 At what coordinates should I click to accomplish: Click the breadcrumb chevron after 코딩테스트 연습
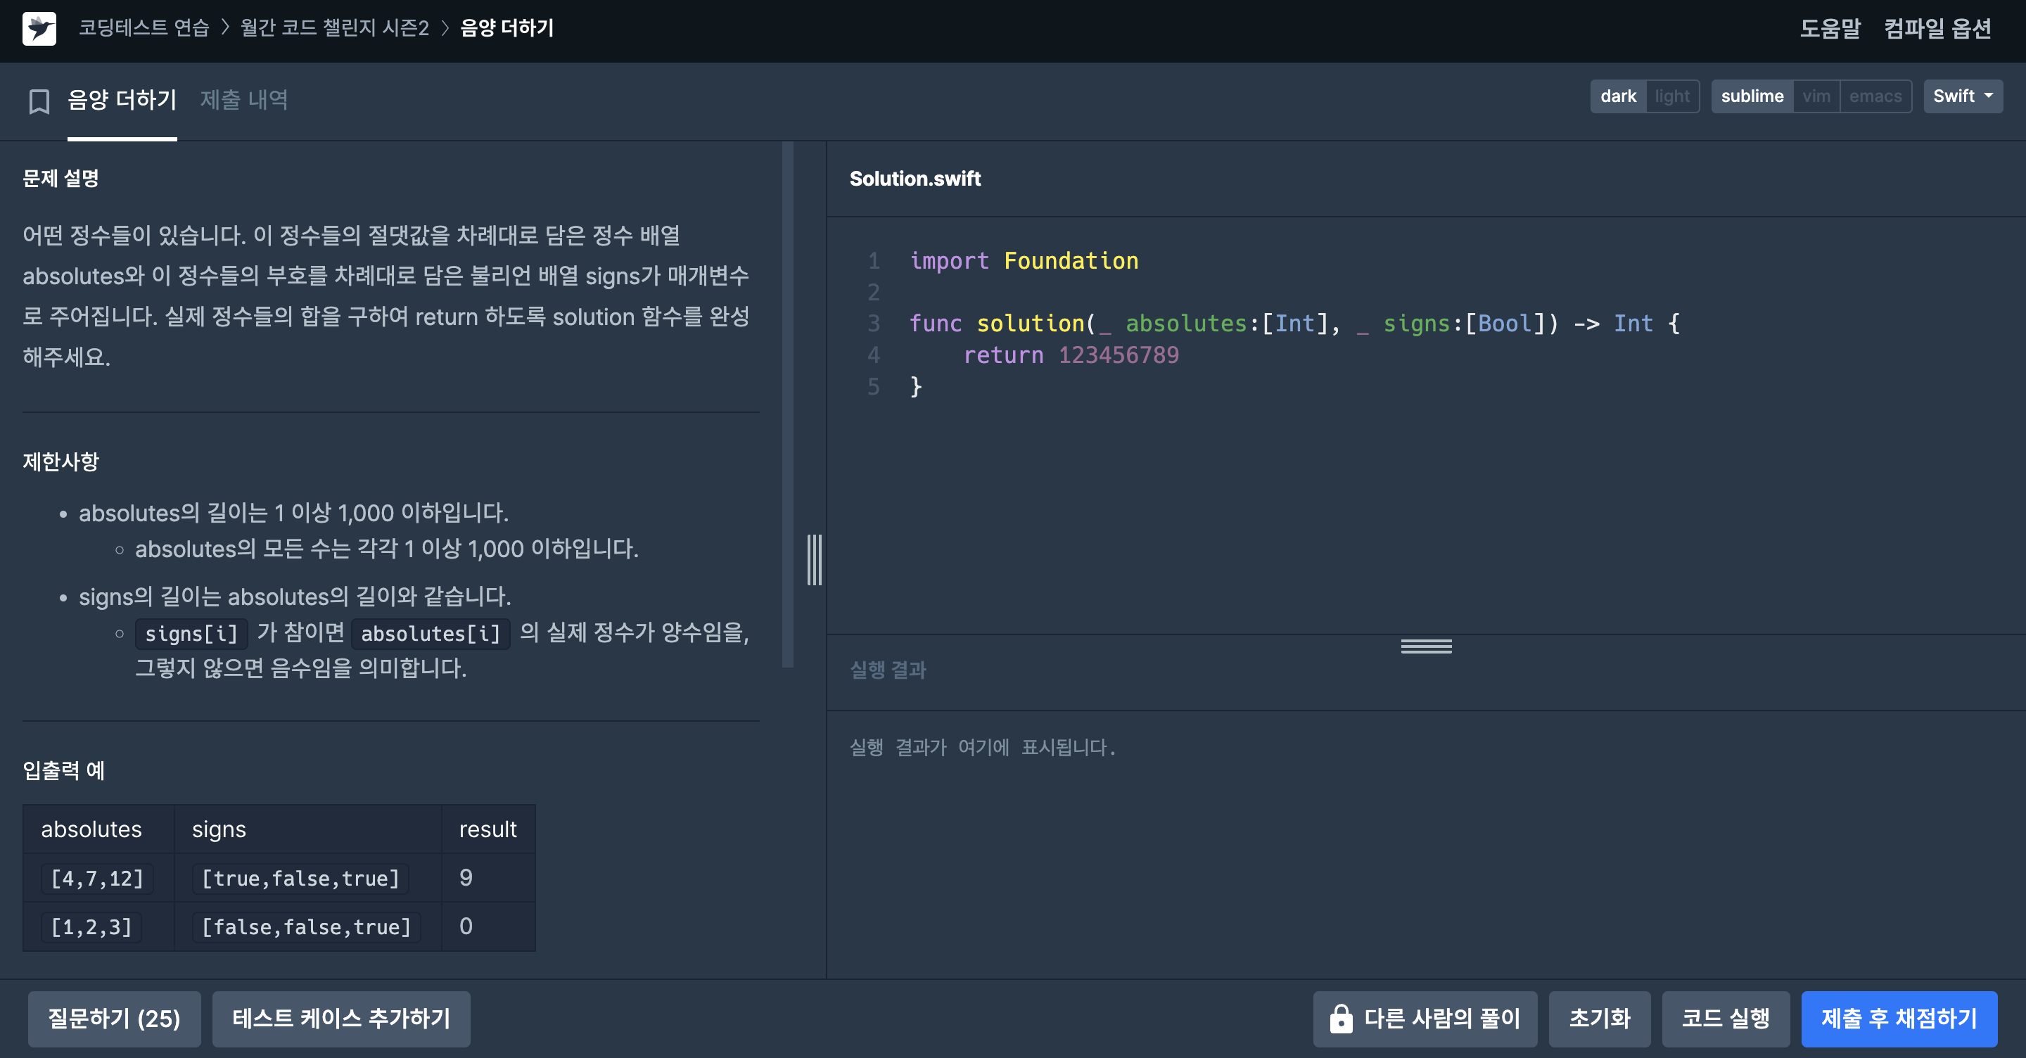(x=225, y=28)
